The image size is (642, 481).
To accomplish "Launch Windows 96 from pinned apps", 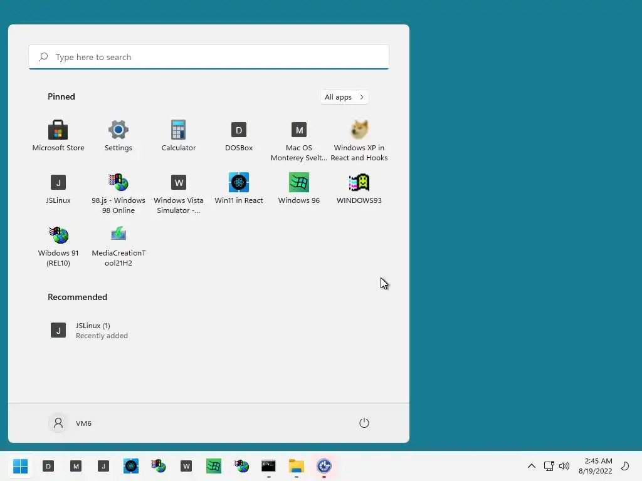I will click(x=299, y=189).
